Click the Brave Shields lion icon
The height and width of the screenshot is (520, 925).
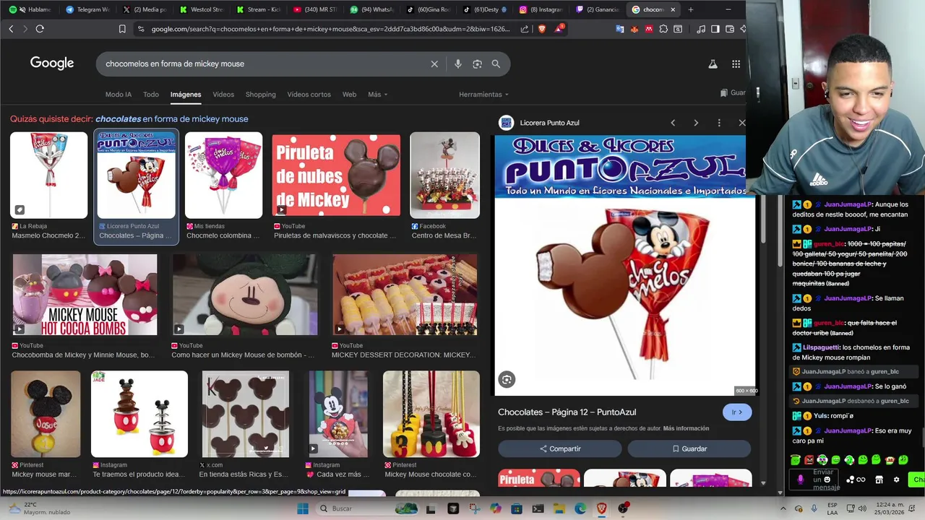click(542, 29)
